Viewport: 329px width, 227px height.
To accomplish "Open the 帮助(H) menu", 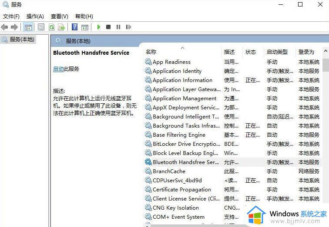I will [x=84, y=16].
